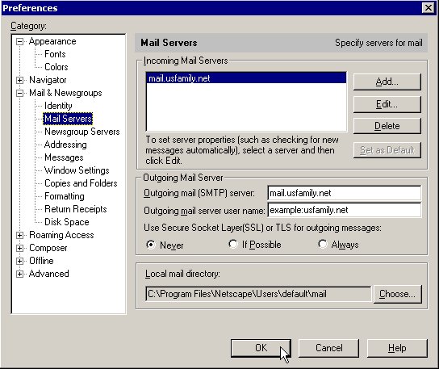Screen dimensions: 439x369
Task: Open Copies and Folders settings
Action: tap(81, 183)
